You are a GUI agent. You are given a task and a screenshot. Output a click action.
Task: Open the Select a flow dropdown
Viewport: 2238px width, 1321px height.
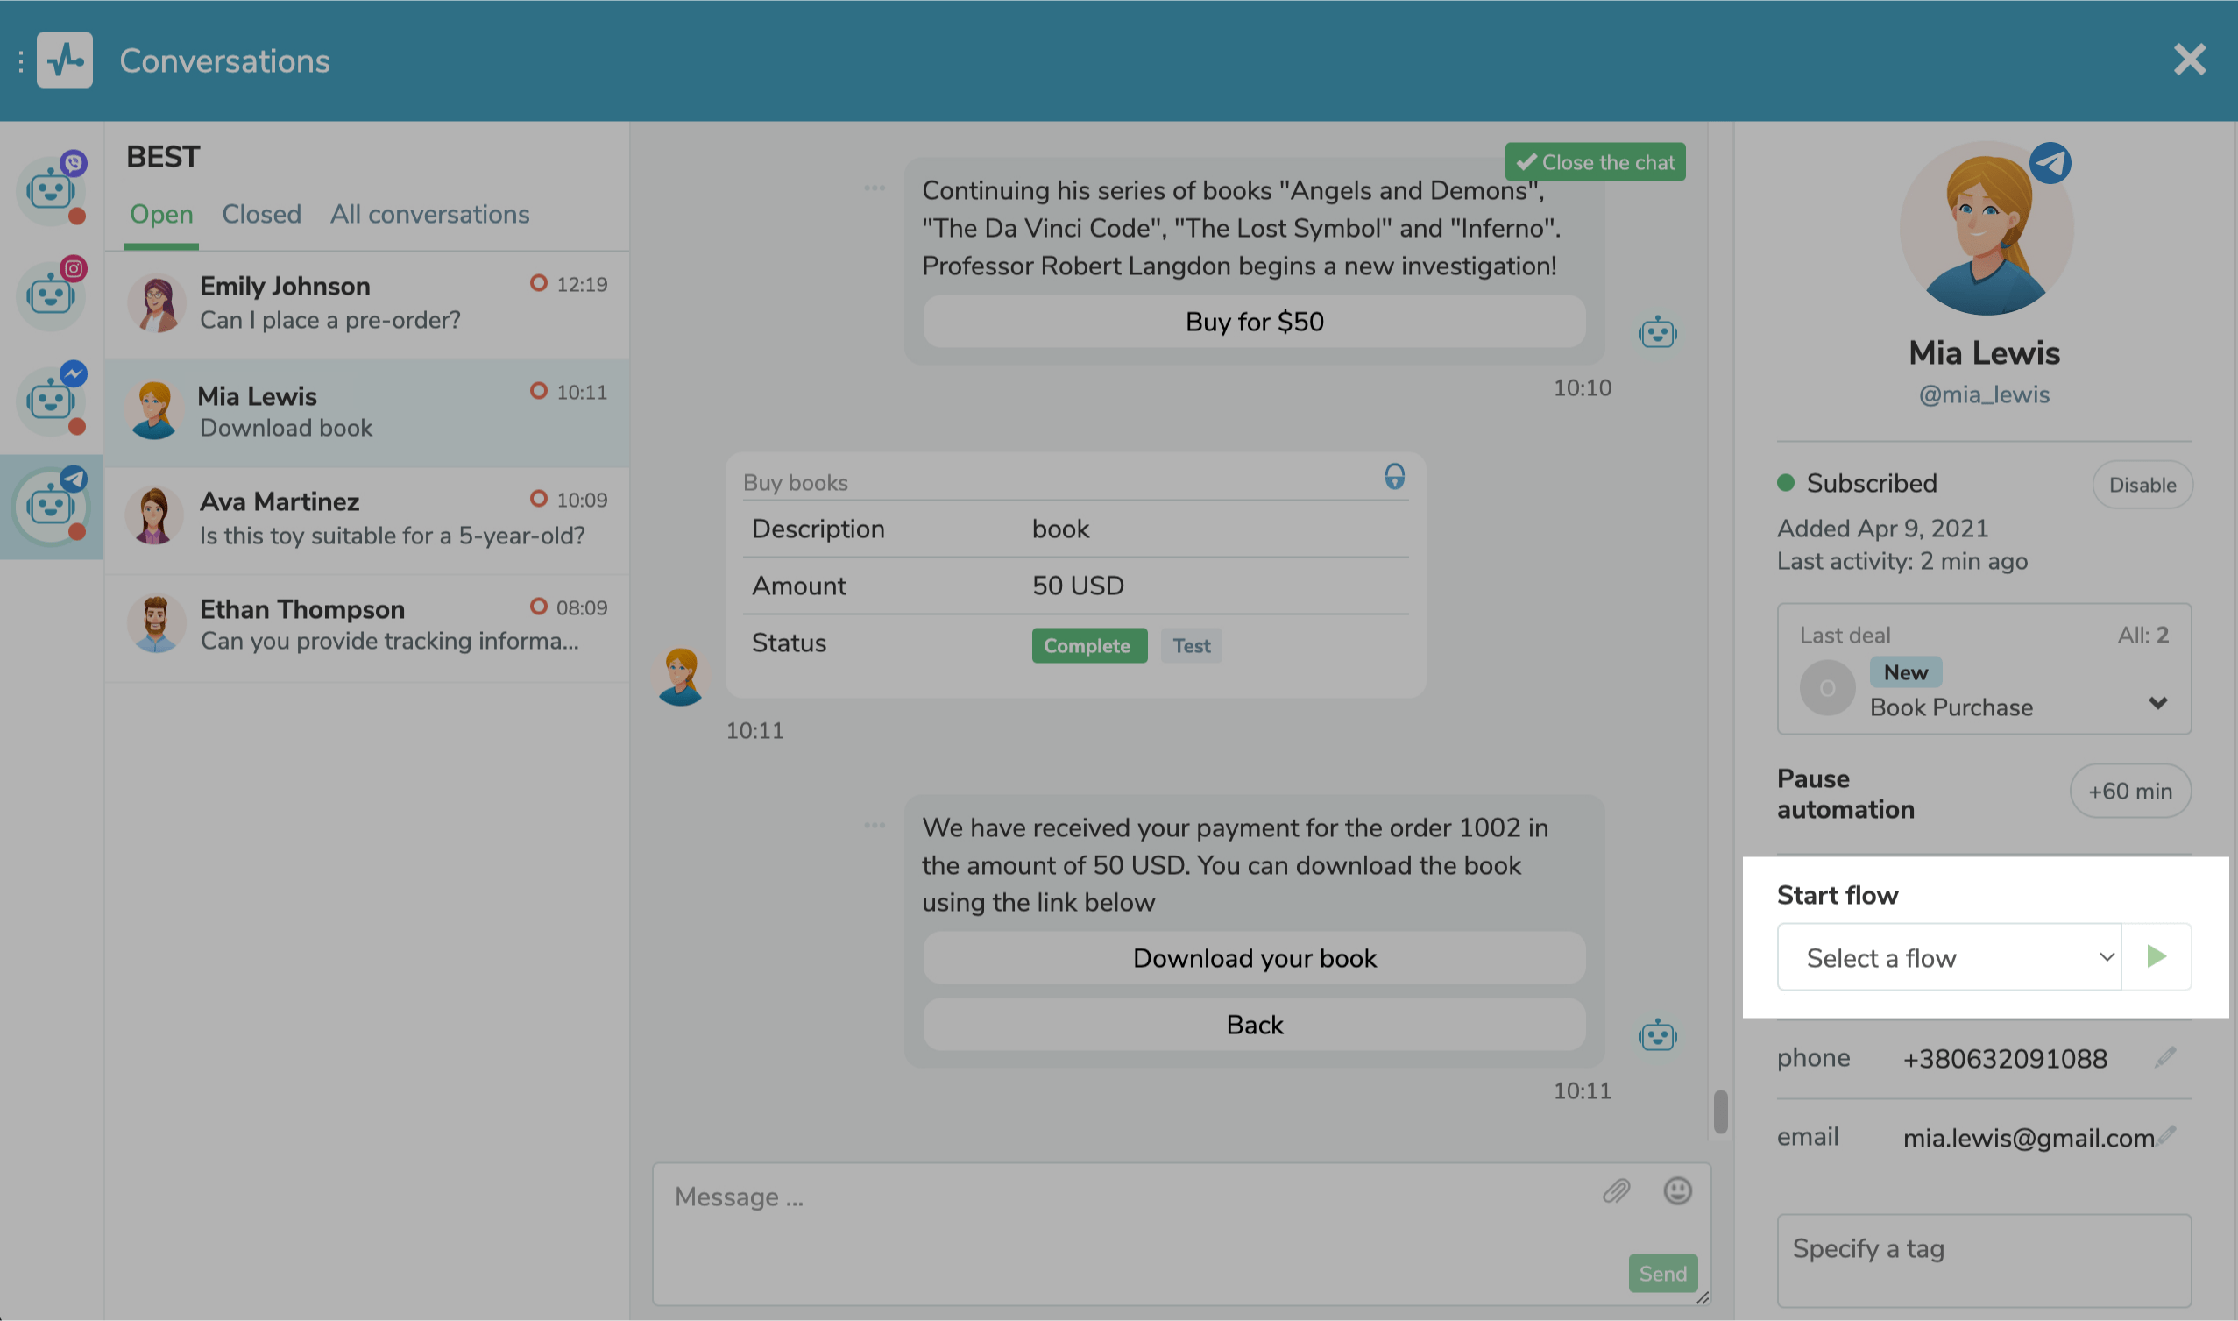1949,958
